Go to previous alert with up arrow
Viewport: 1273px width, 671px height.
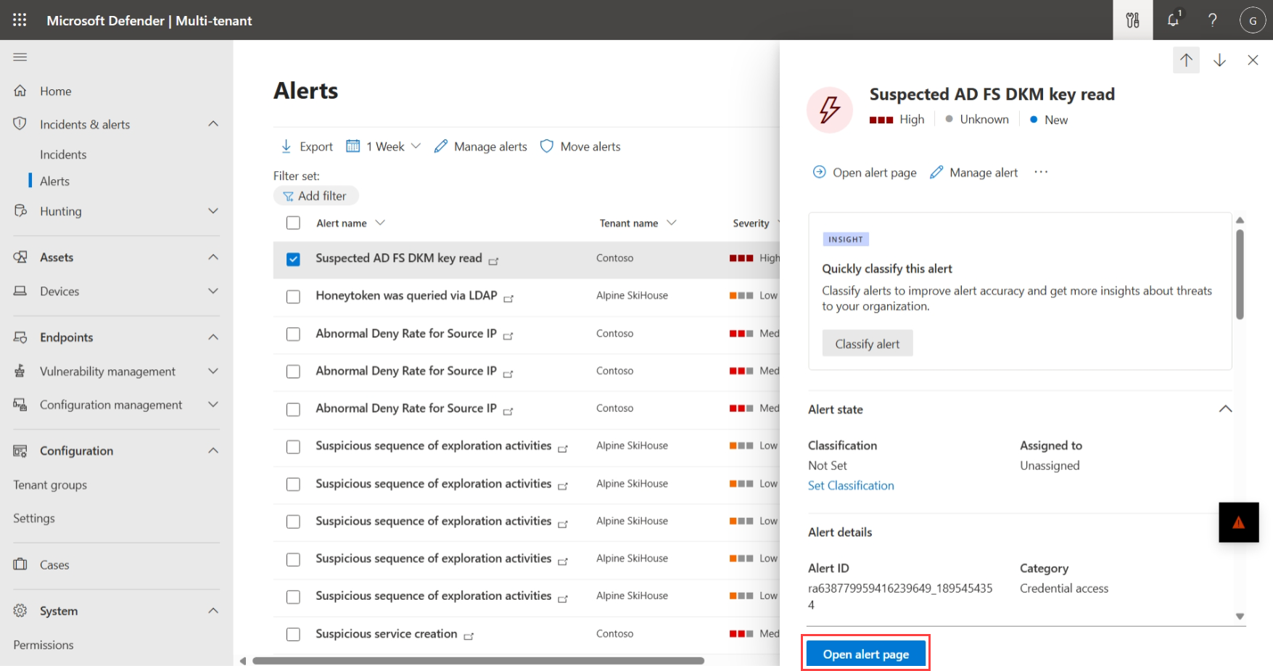coord(1186,60)
